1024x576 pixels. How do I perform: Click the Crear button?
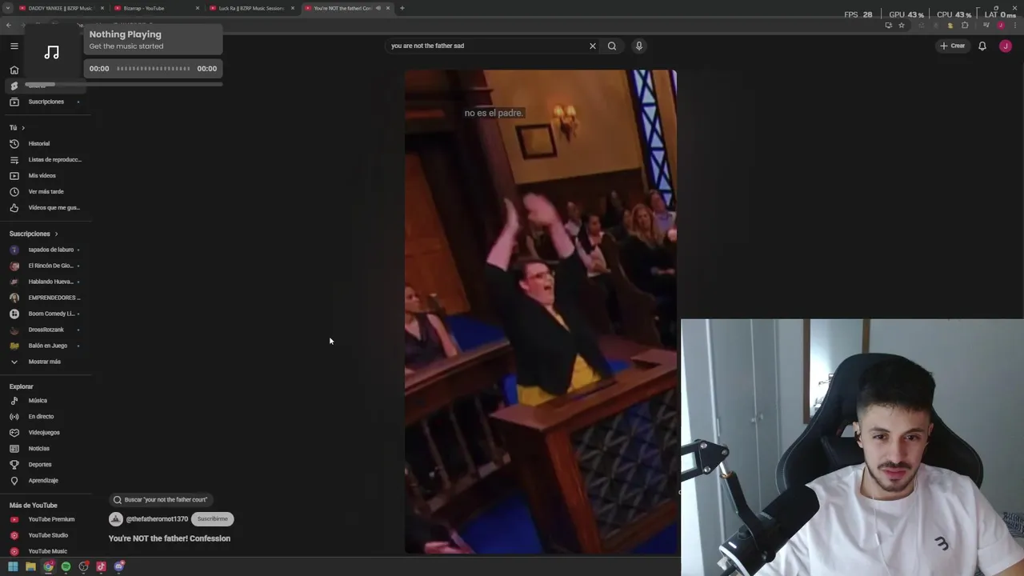(953, 46)
